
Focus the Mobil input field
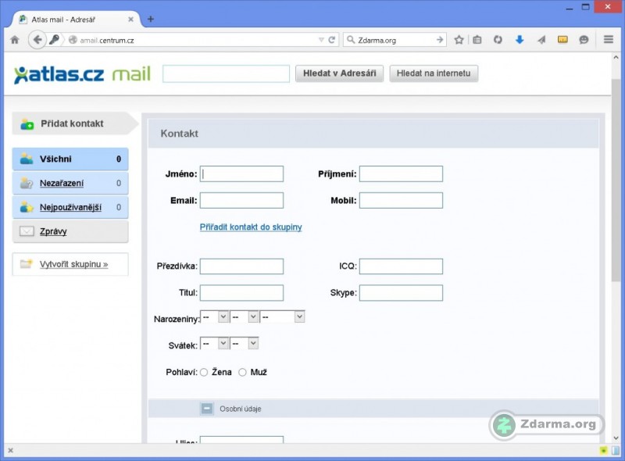pyautogui.click(x=401, y=200)
